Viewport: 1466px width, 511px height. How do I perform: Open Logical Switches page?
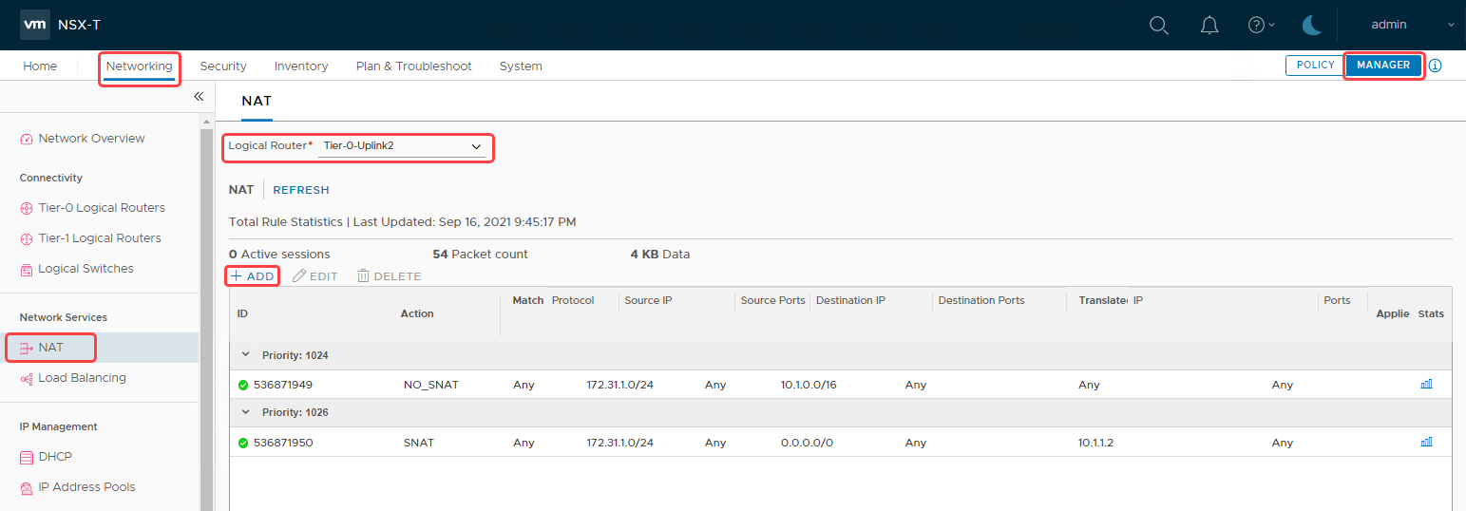coord(86,269)
